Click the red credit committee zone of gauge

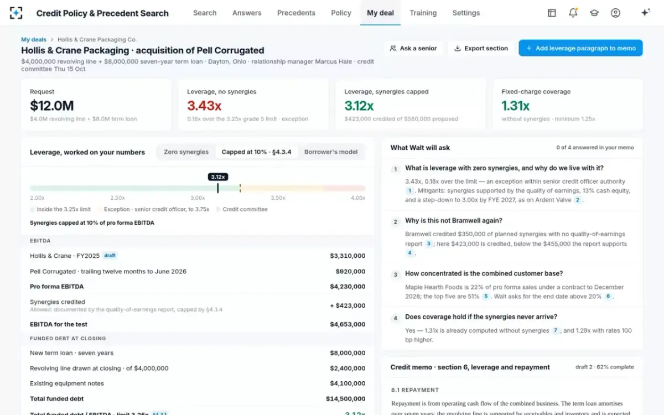click(344, 188)
